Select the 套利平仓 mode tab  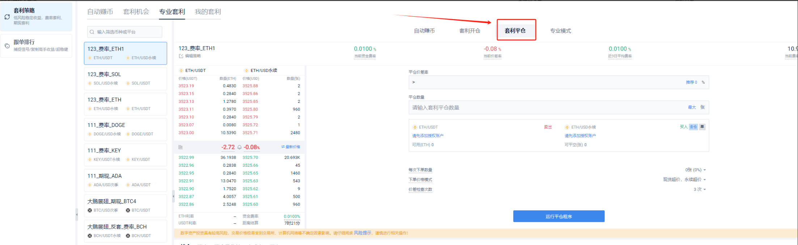point(515,31)
